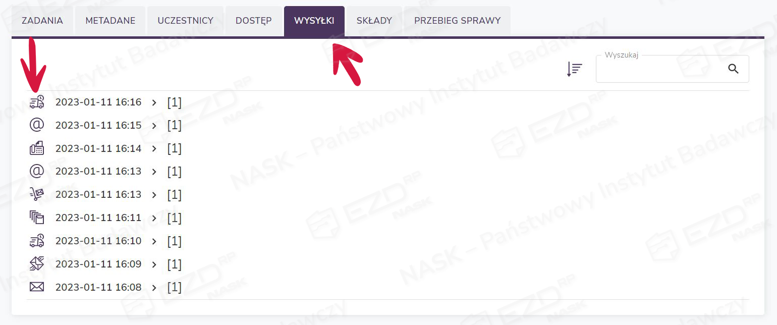Expand the 2023-01-11 16:08 shipment chevron
The width and height of the screenshot is (777, 325).
tap(154, 288)
